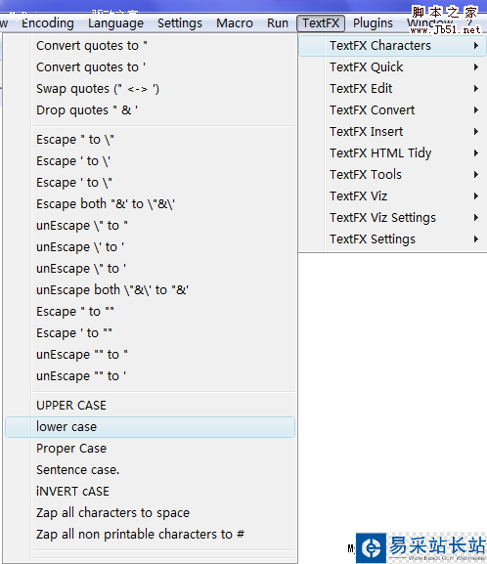Choose Swap quotes menu entry
The height and width of the screenshot is (564, 487).
[x=150, y=89]
